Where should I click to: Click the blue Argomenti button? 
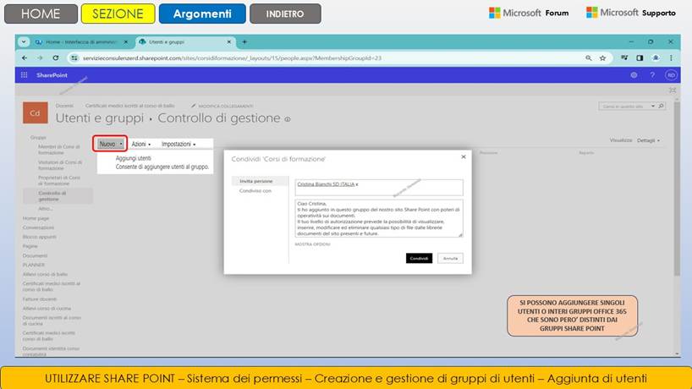pos(202,14)
